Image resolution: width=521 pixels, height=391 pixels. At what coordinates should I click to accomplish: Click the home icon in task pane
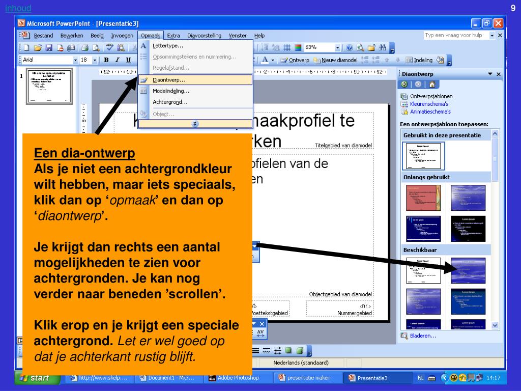pos(432,85)
